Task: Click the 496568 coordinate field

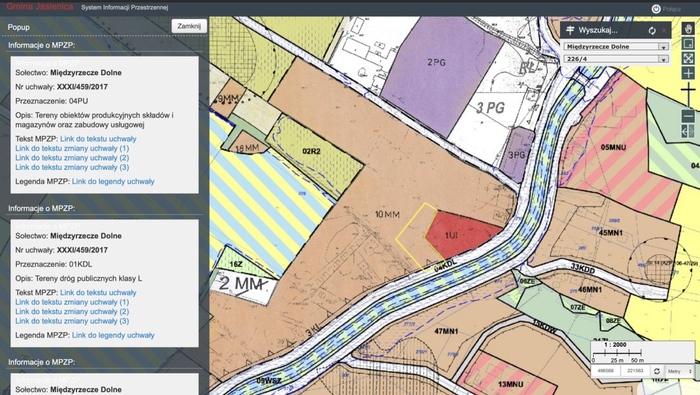Action: coord(605,371)
